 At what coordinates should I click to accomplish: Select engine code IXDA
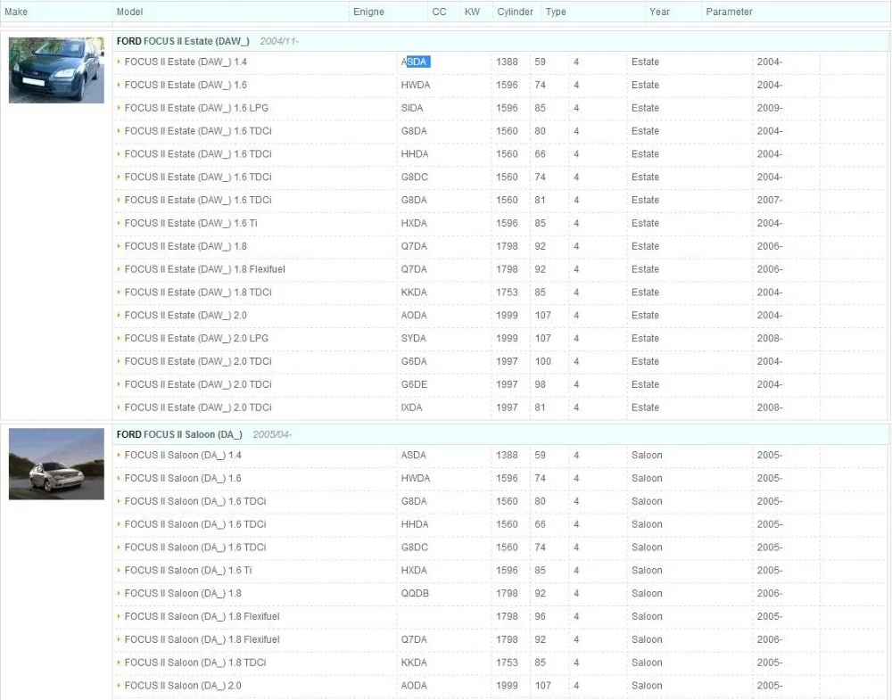[411, 408]
